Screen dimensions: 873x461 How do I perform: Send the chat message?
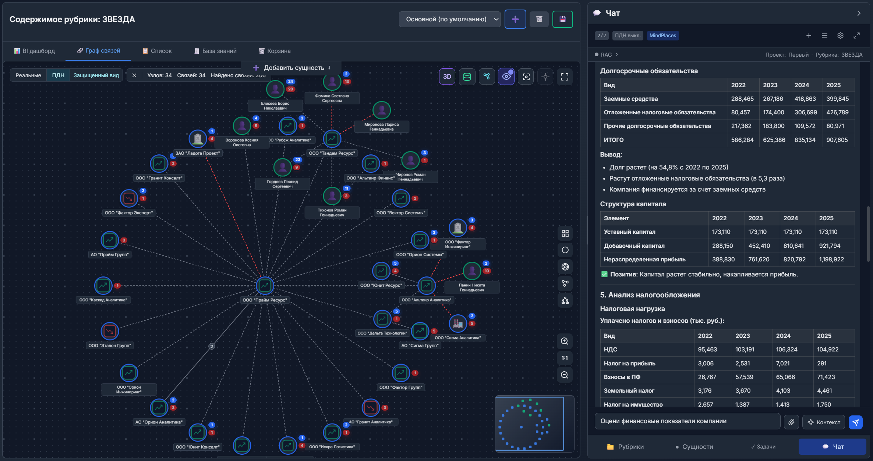point(855,422)
